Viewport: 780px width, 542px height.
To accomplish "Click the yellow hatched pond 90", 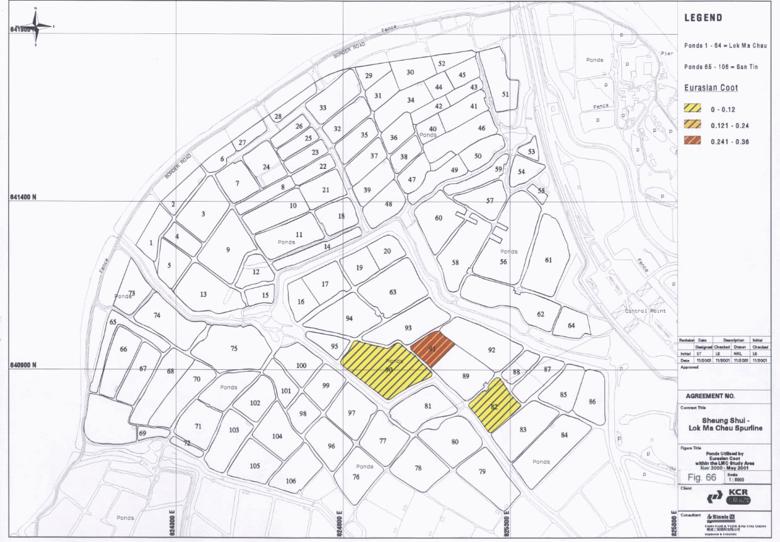I will [x=387, y=369].
